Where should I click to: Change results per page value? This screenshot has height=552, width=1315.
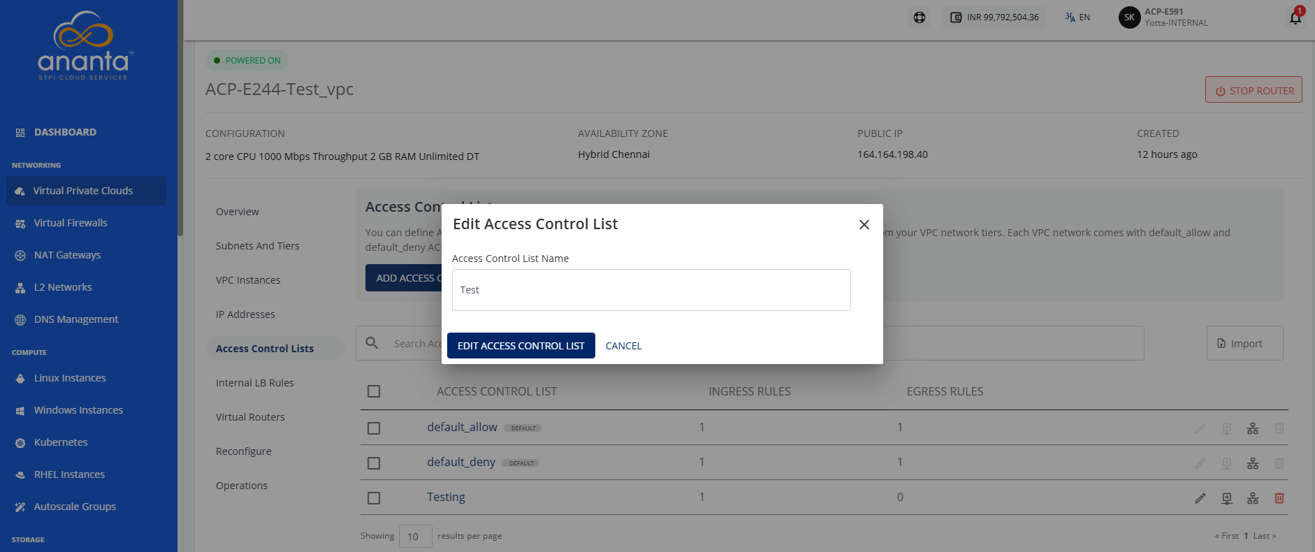pyautogui.click(x=415, y=537)
